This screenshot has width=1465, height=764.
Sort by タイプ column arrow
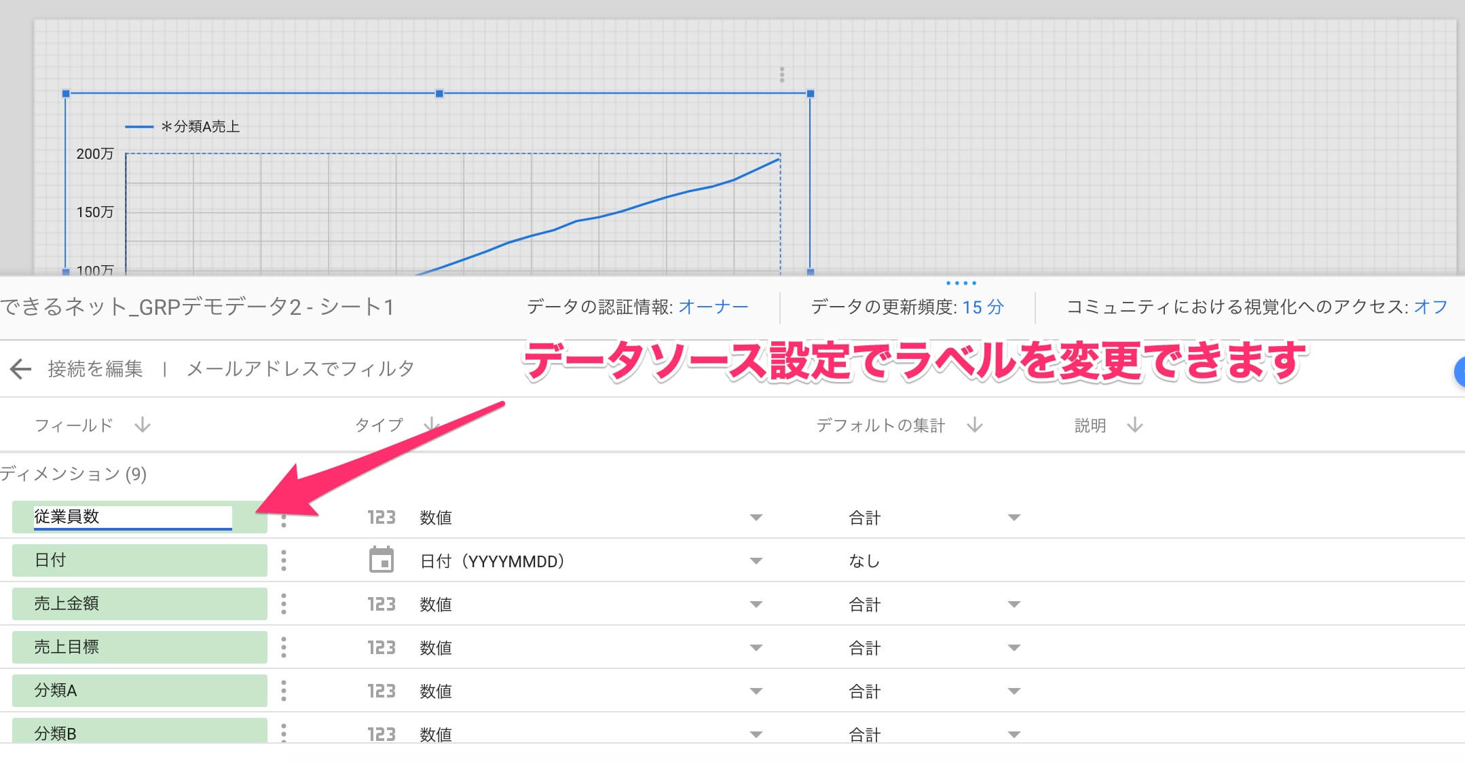click(x=430, y=425)
